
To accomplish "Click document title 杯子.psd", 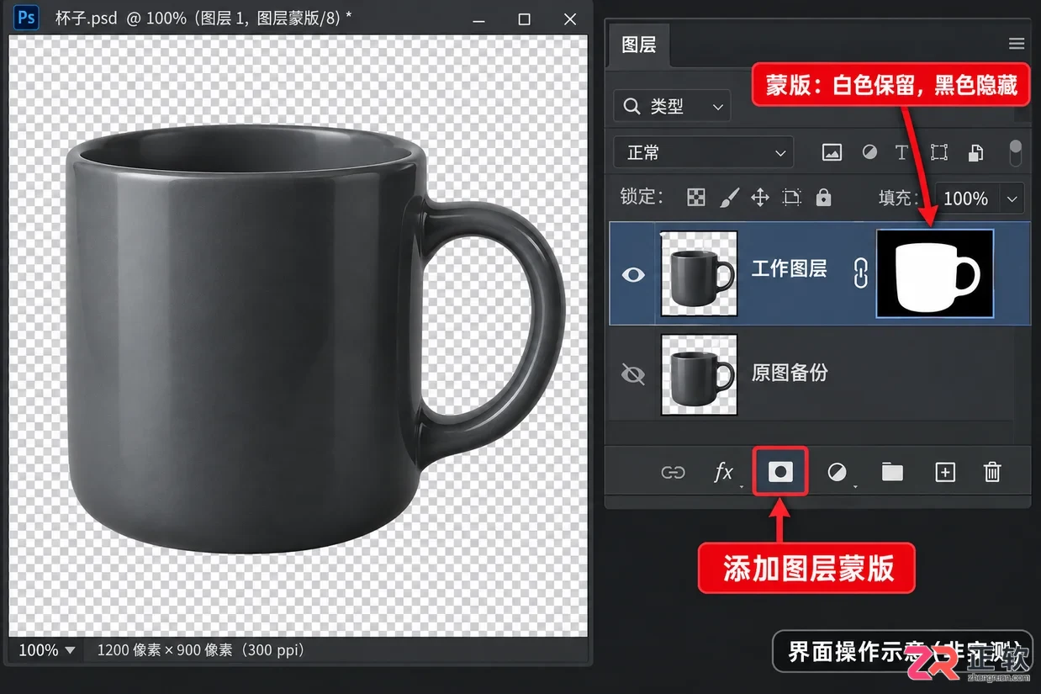I will pos(85,19).
